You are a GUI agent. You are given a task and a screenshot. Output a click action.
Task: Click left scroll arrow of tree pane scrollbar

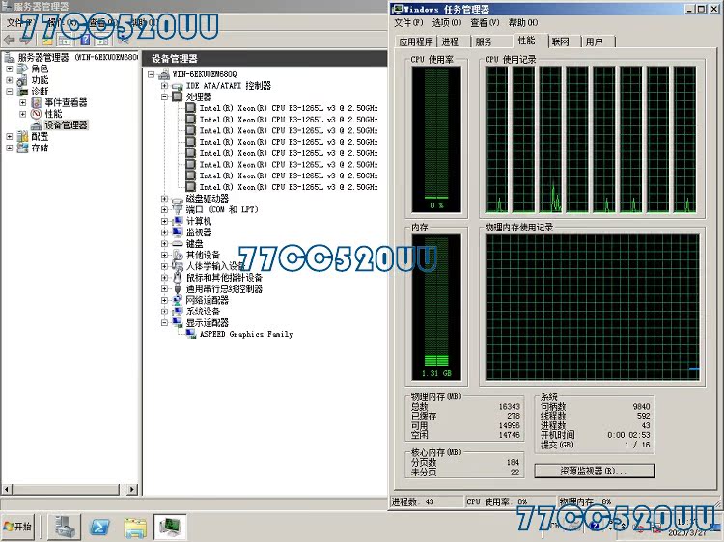point(7,489)
